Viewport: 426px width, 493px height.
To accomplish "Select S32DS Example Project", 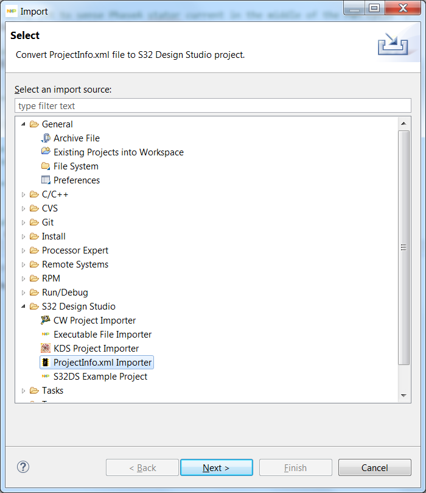I will click(100, 377).
